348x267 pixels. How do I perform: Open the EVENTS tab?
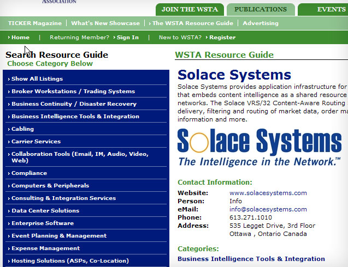click(323, 9)
